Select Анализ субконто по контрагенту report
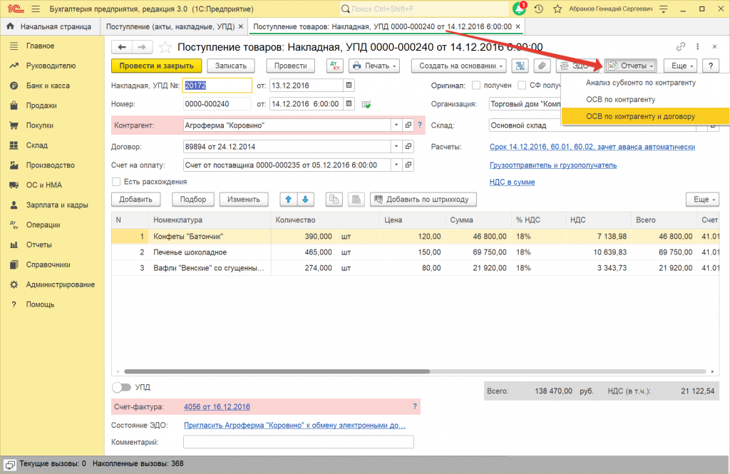The height and width of the screenshot is (474, 730). 641,83
